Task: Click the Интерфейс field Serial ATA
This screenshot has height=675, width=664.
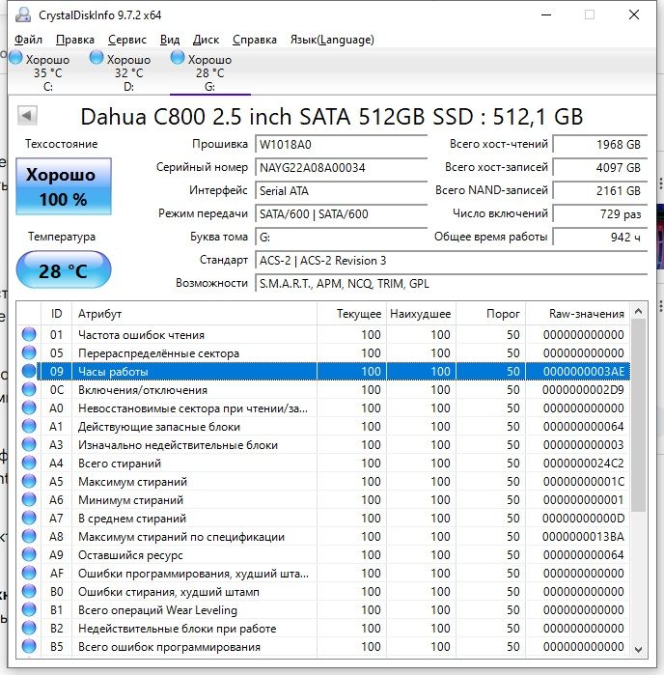Action: [341, 190]
